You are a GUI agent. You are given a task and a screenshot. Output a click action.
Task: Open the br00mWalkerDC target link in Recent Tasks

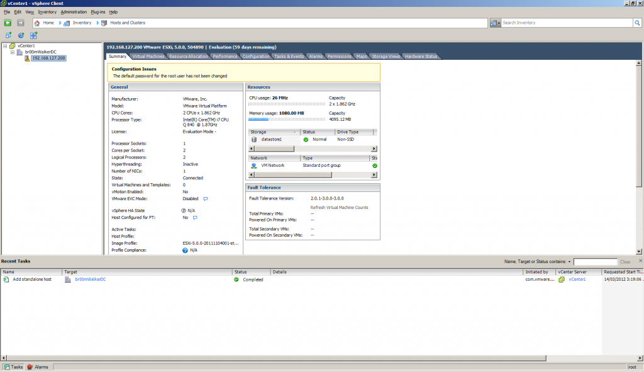91,279
